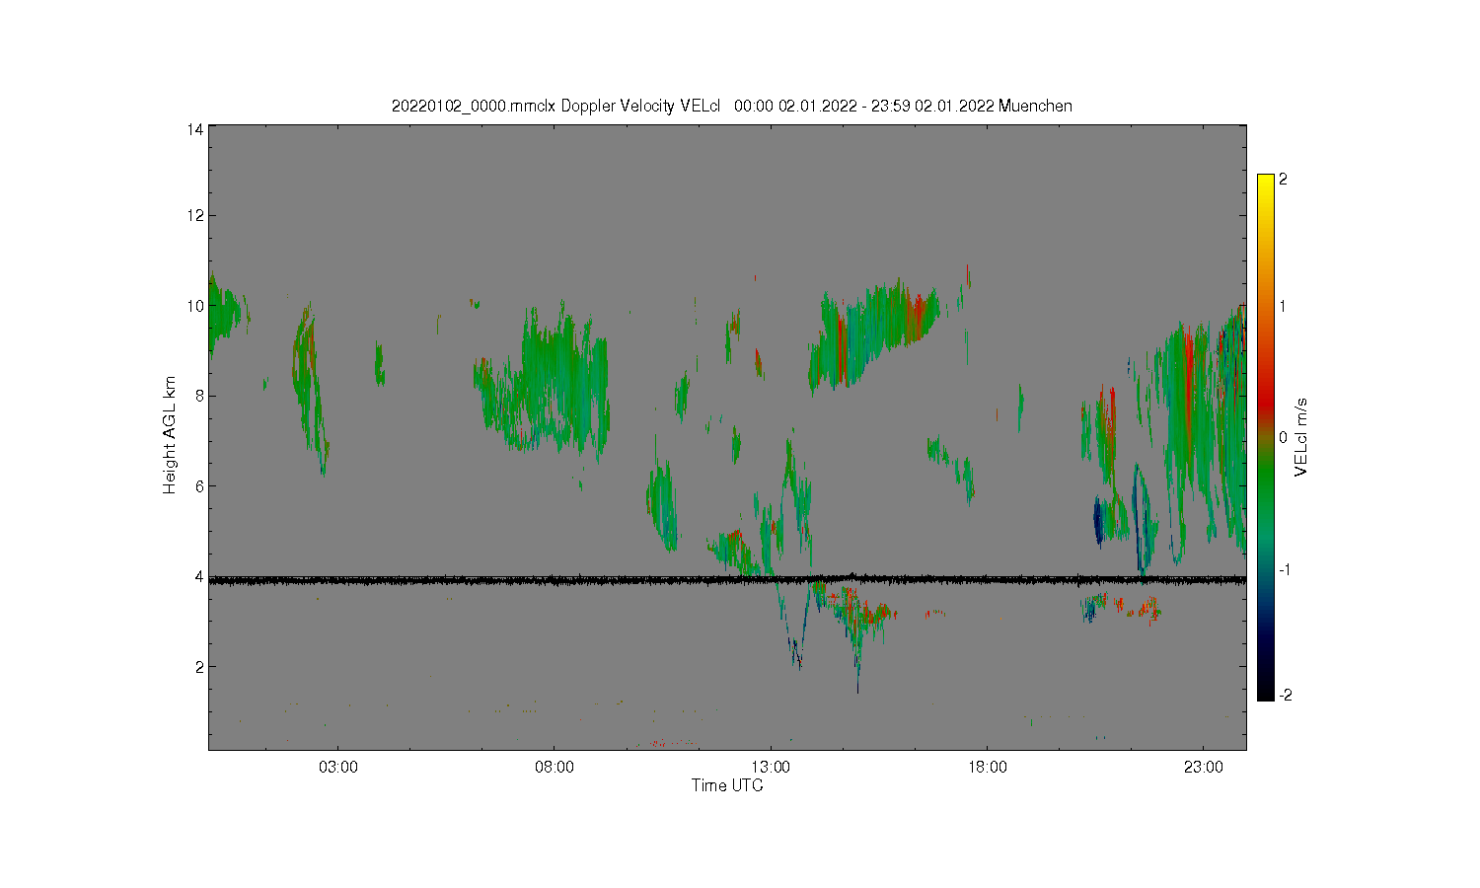Click the 'Time UTC' x-axis label

pyautogui.click(x=727, y=786)
